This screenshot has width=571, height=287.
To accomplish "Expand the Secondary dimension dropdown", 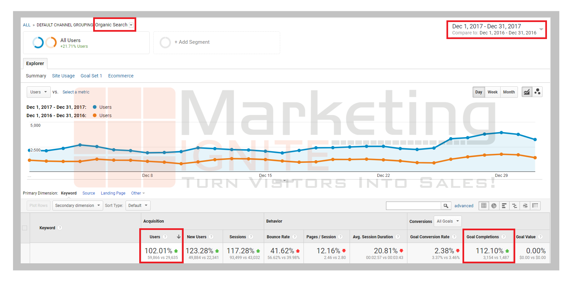I will pyautogui.click(x=77, y=206).
